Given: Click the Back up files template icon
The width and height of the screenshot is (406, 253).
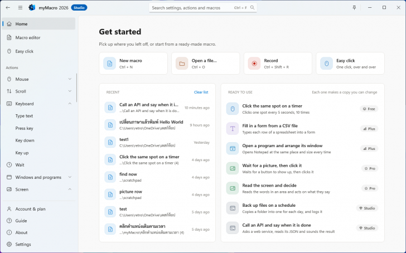Looking at the screenshot, I should pyautogui.click(x=233, y=208).
